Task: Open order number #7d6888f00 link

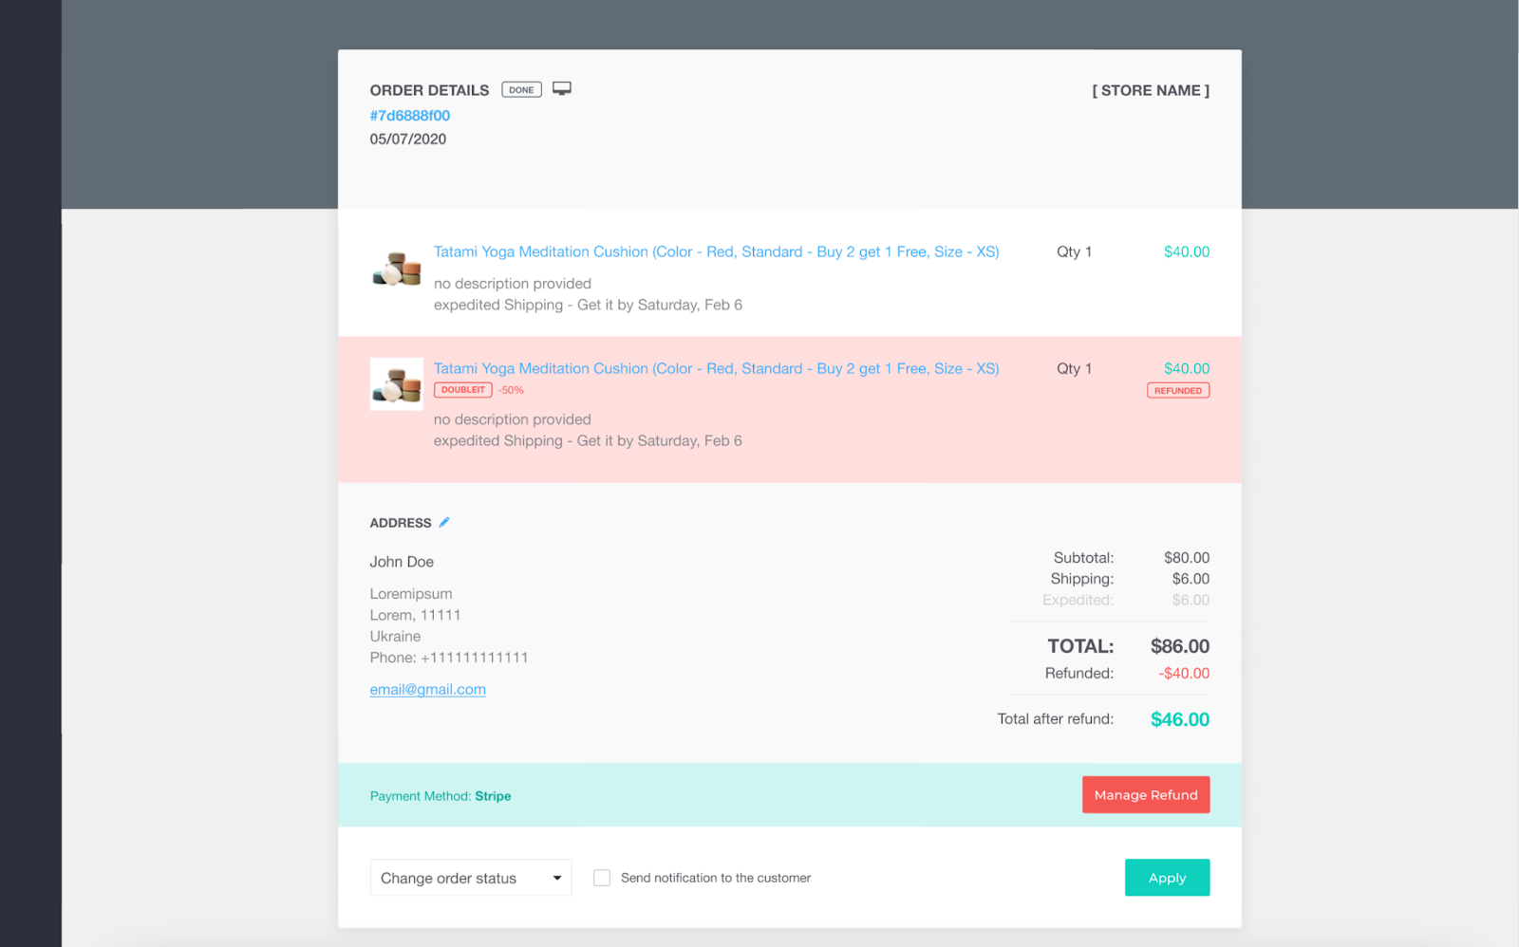Action: point(410,116)
